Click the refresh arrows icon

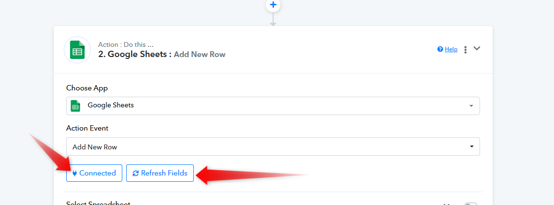(136, 173)
